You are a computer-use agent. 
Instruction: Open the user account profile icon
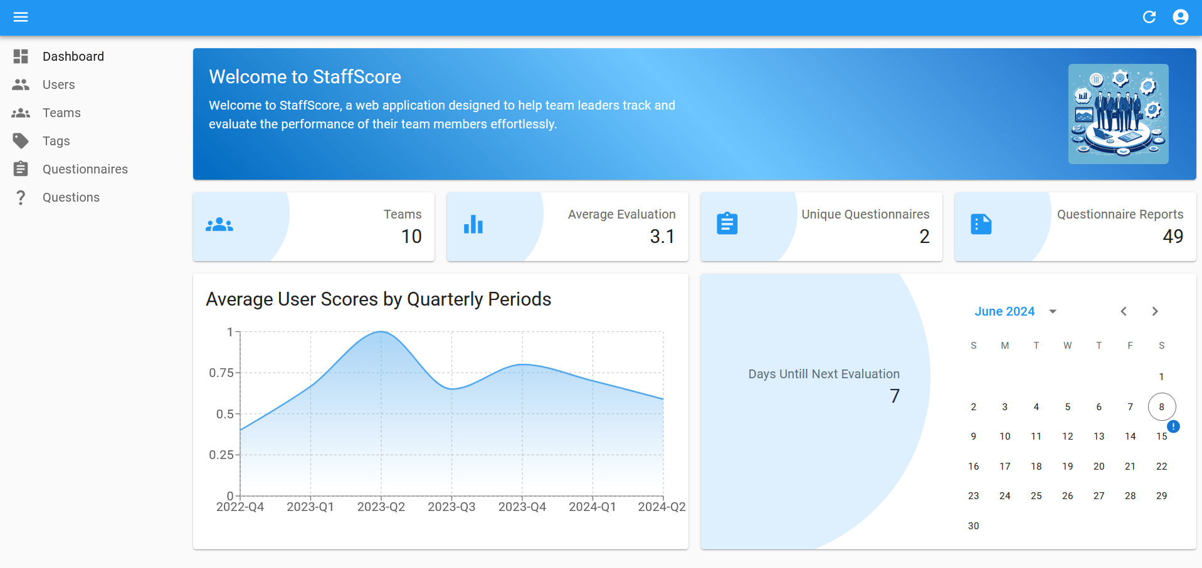pyautogui.click(x=1181, y=17)
